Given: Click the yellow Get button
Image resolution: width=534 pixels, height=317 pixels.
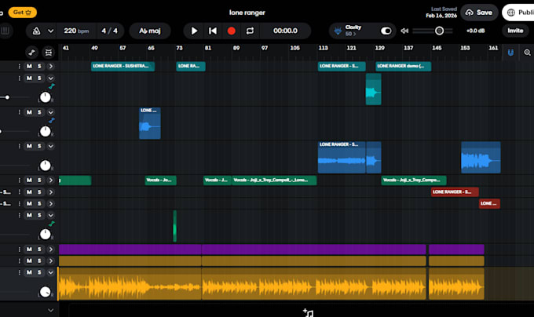Looking at the screenshot, I should click(x=23, y=13).
